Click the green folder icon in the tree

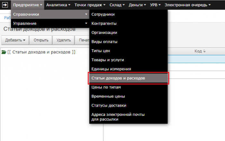tap(4, 52)
